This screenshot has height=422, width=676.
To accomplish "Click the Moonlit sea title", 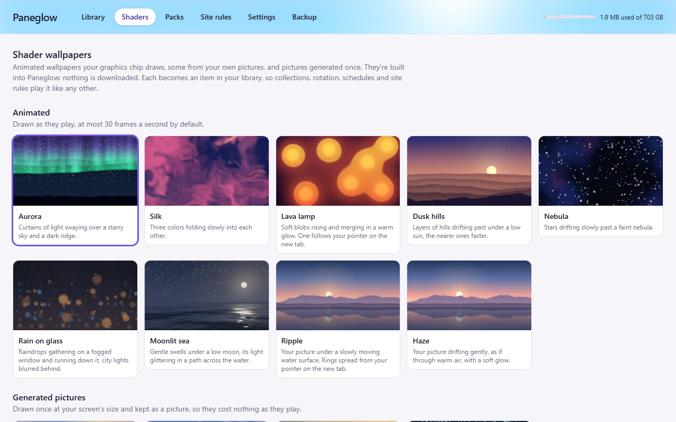I will (x=170, y=341).
